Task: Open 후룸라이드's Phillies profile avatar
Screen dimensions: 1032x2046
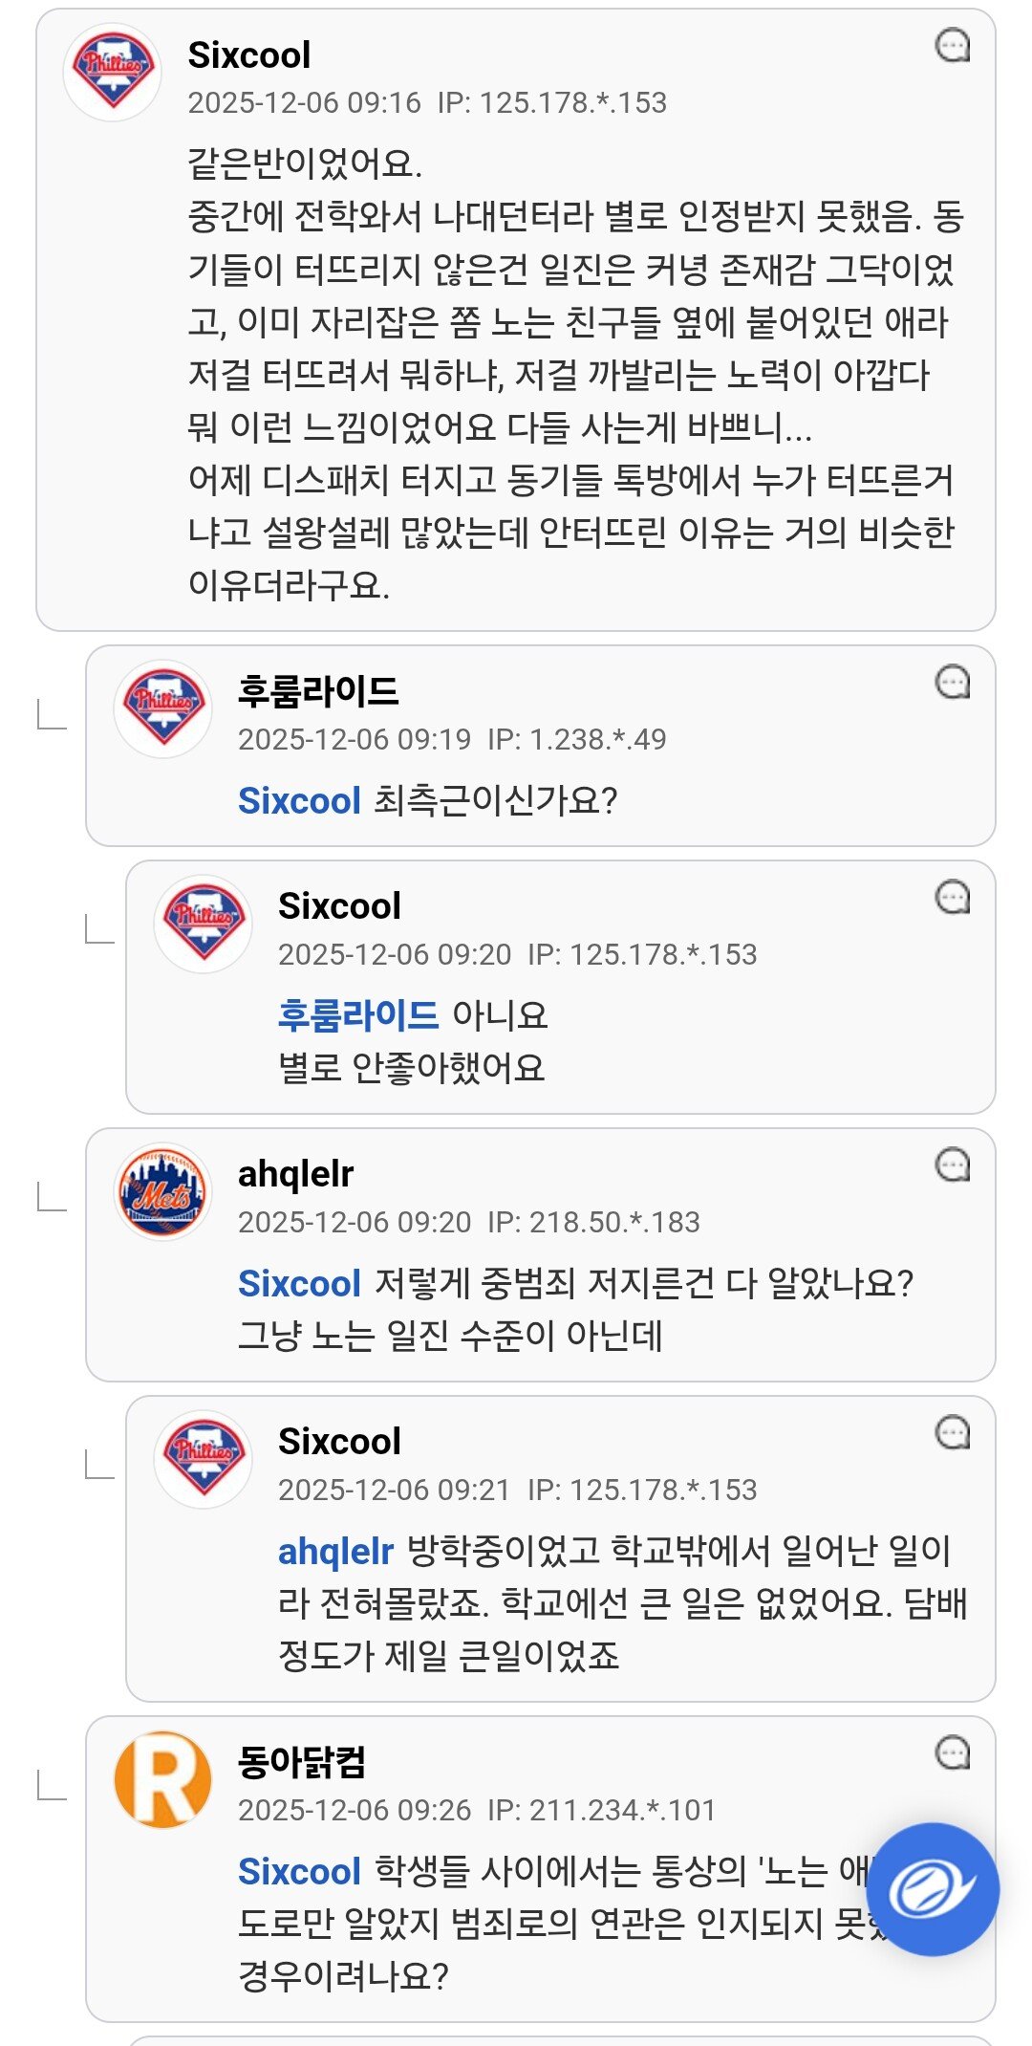Action: 162,708
